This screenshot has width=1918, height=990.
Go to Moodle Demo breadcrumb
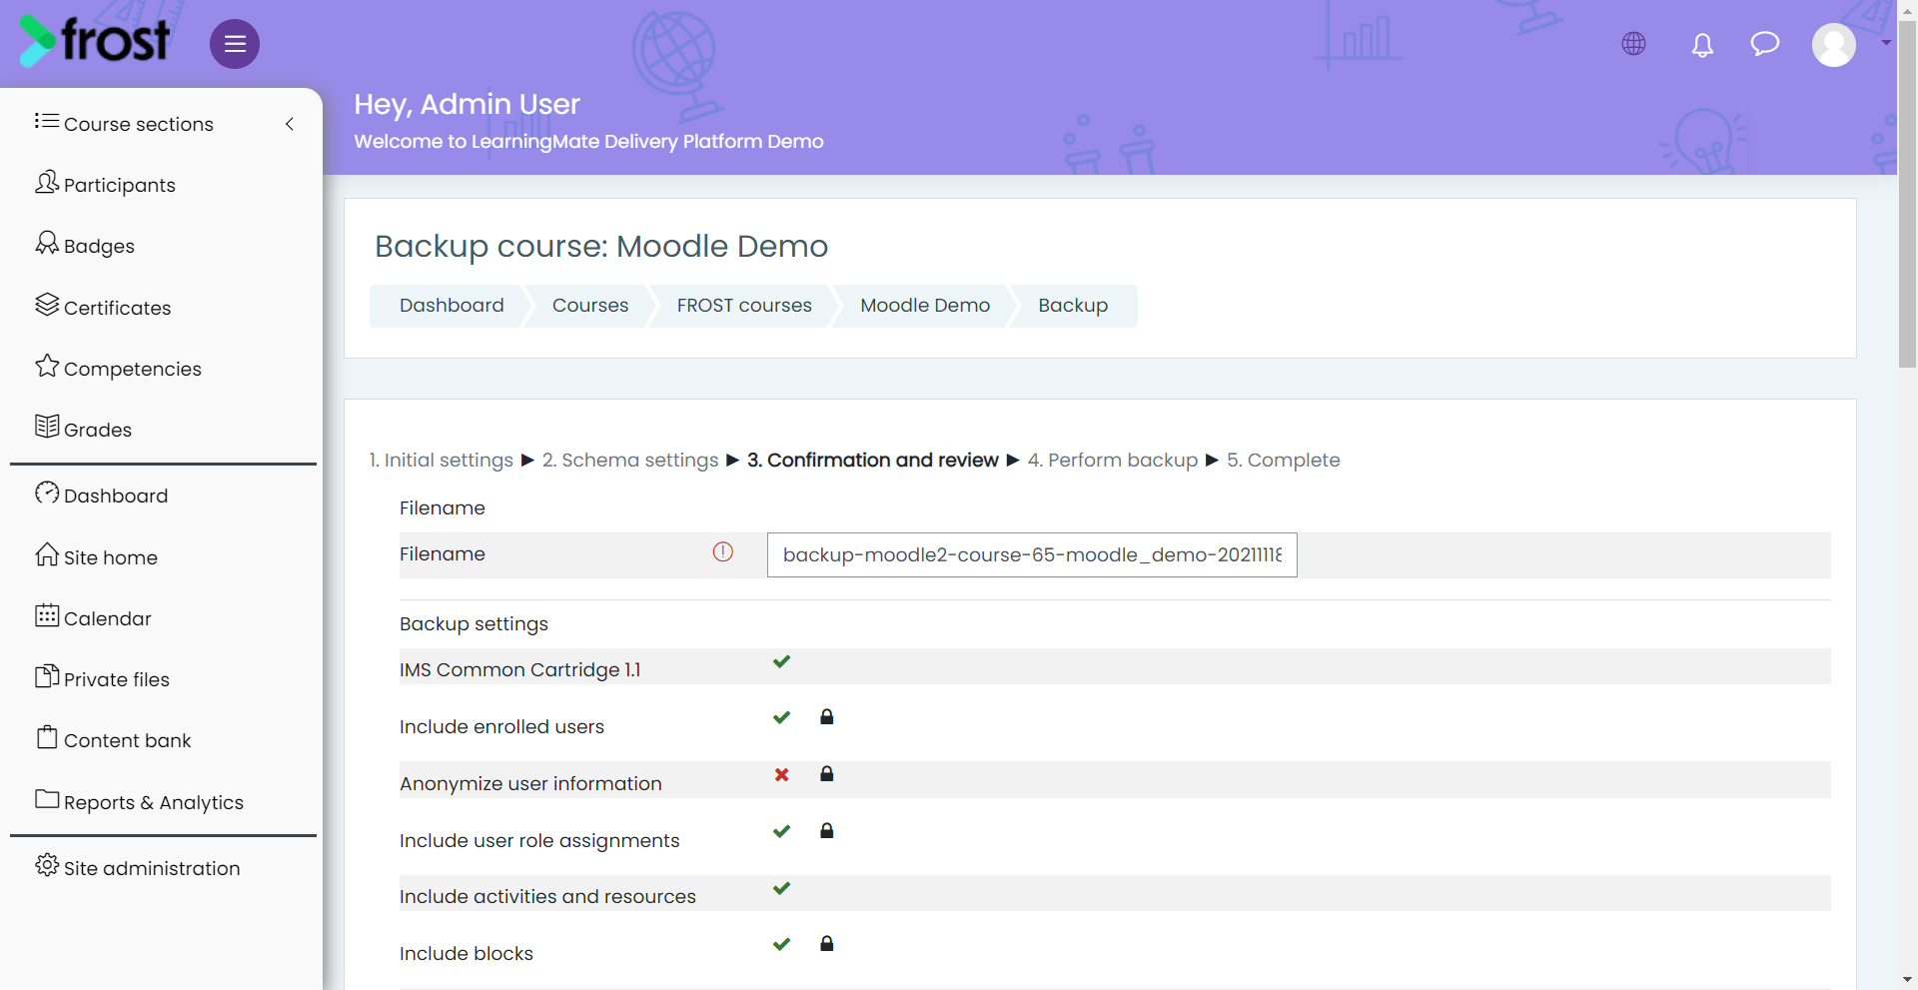pos(925,306)
